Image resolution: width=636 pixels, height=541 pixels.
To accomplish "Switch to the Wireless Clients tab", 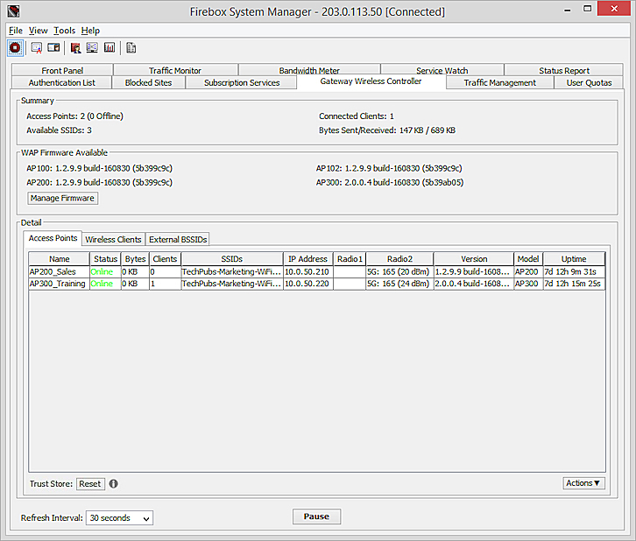I will coord(113,239).
